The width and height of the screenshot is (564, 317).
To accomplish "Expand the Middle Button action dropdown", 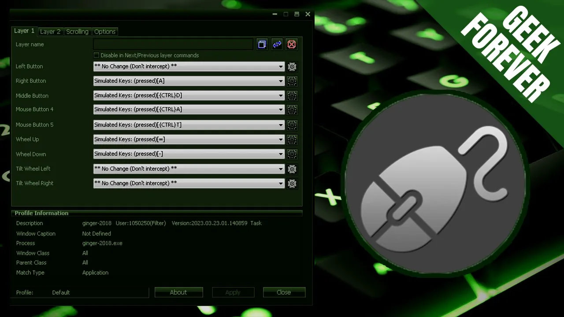I will click(x=189, y=96).
